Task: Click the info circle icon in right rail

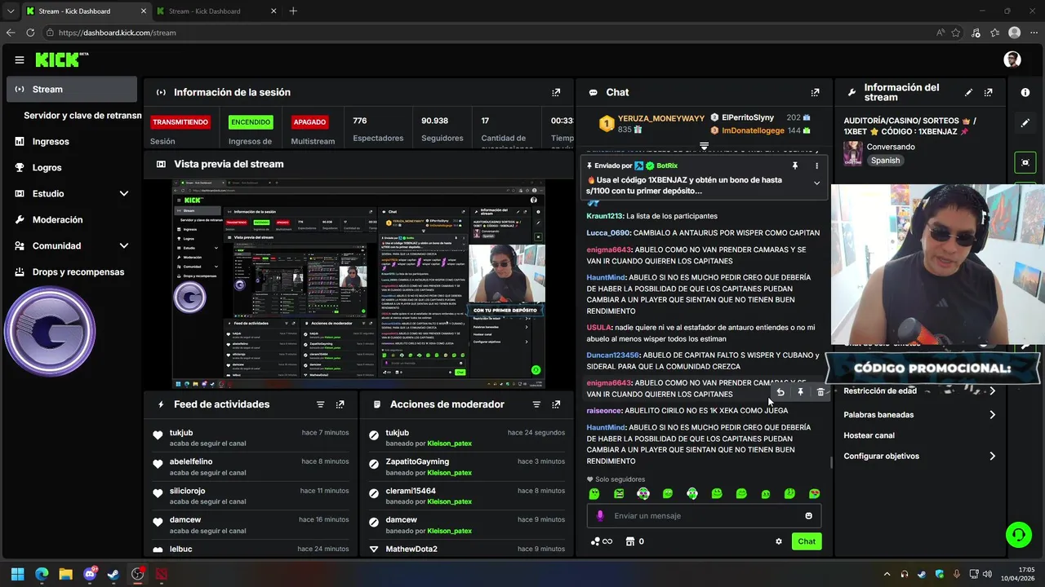Action: click(1025, 93)
